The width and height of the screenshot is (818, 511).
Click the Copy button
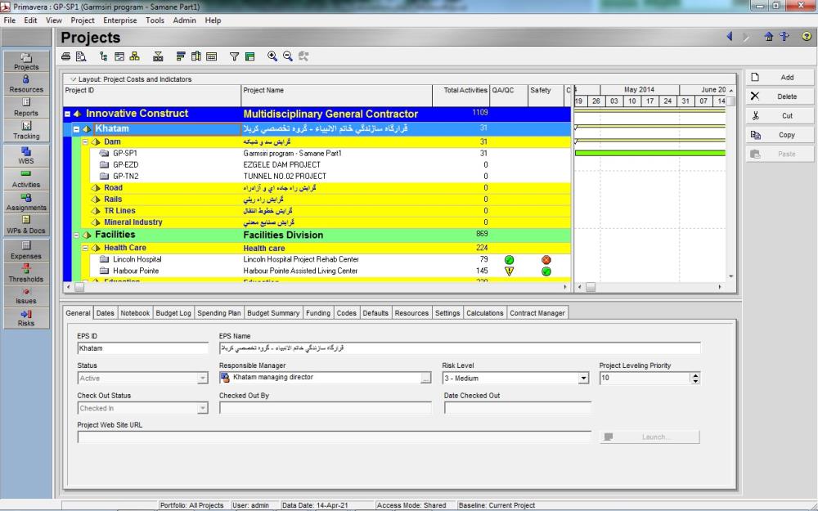coord(780,135)
